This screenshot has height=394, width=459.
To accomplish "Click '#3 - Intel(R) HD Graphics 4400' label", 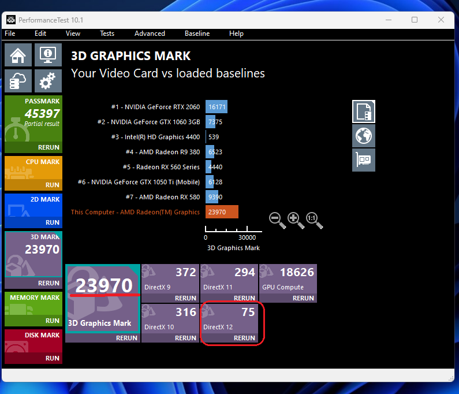I will (155, 137).
